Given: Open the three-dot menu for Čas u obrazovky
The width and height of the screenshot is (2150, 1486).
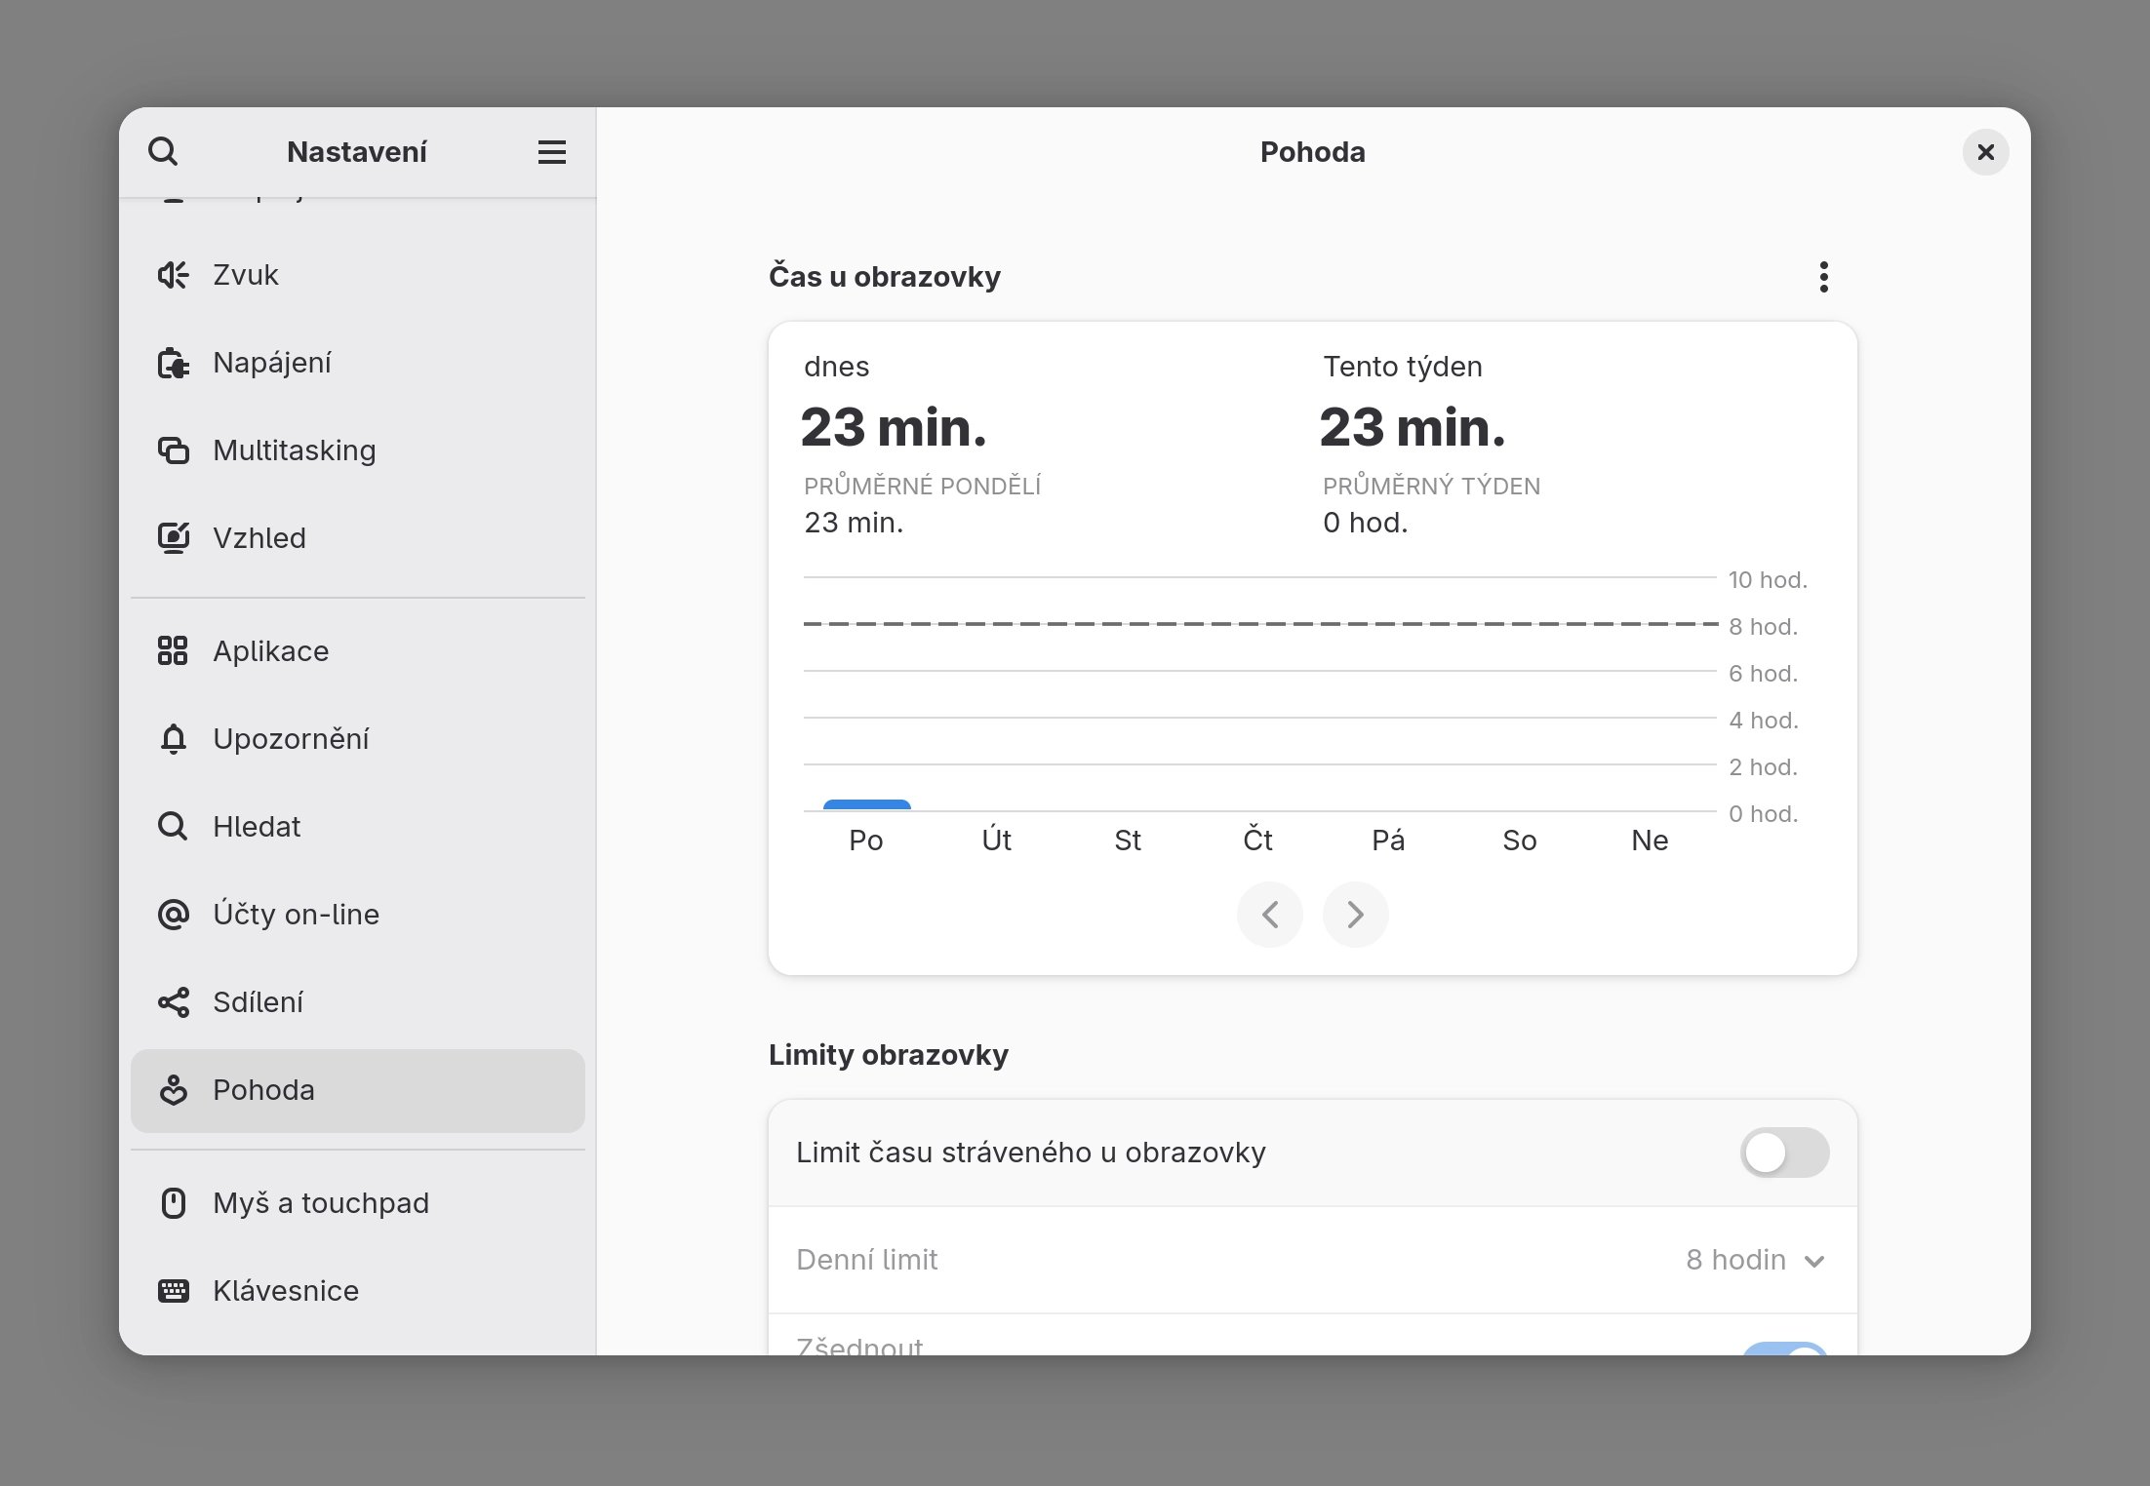Looking at the screenshot, I should coord(1823,277).
